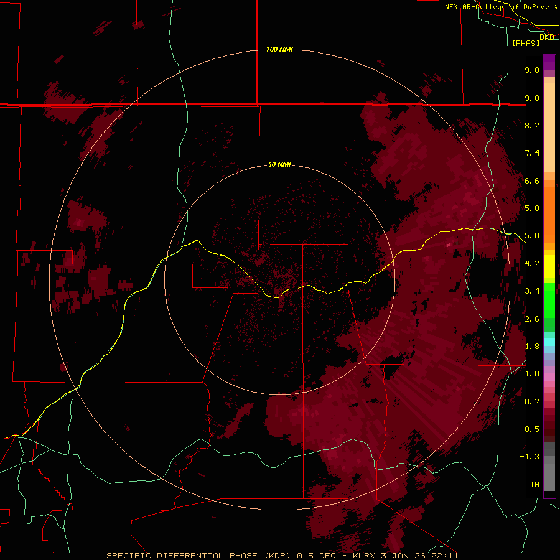Click the [PHAS] legend heading
Image resolution: width=560 pixels, height=560 pixels.
[x=526, y=43]
